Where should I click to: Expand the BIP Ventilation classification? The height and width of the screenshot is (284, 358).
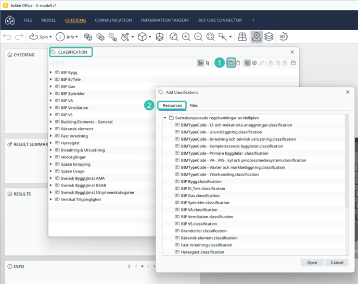click(x=50, y=107)
